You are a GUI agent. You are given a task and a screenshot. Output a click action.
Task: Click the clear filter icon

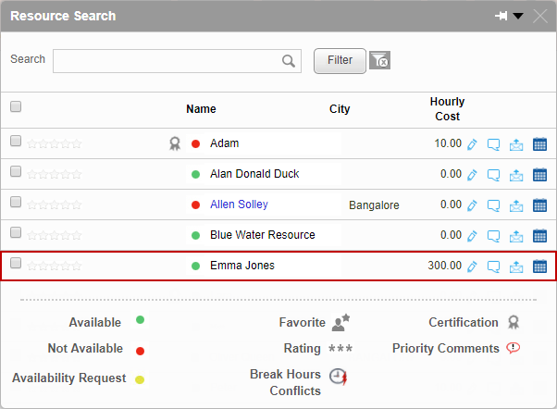(379, 60)
